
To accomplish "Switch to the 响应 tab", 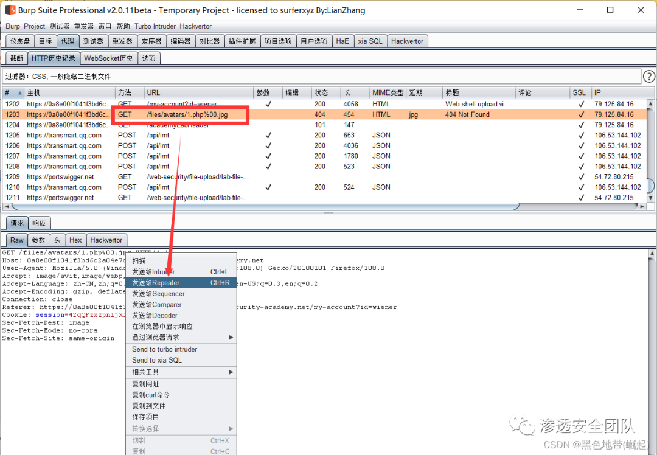I will click(39, 223).
